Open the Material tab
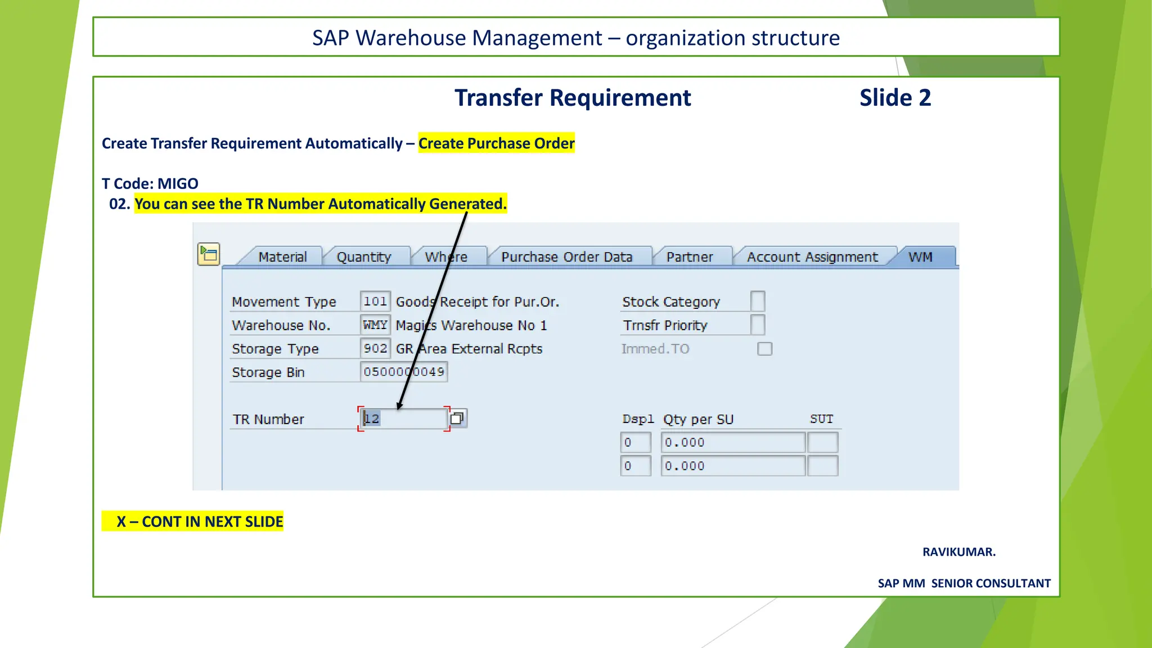 [282, 257]
